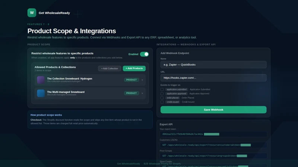Remove The Multi-managed Snowboard item

pos(142,93)
